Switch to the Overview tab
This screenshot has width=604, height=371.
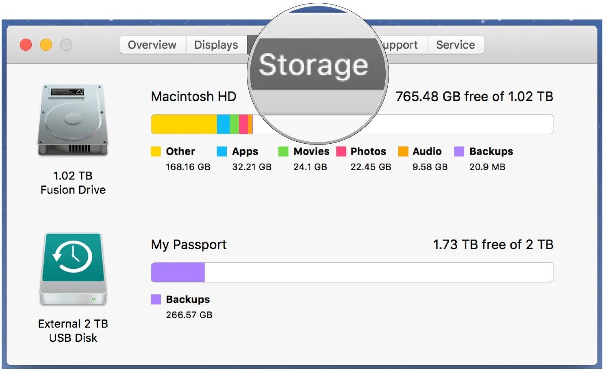click(152, 45)
